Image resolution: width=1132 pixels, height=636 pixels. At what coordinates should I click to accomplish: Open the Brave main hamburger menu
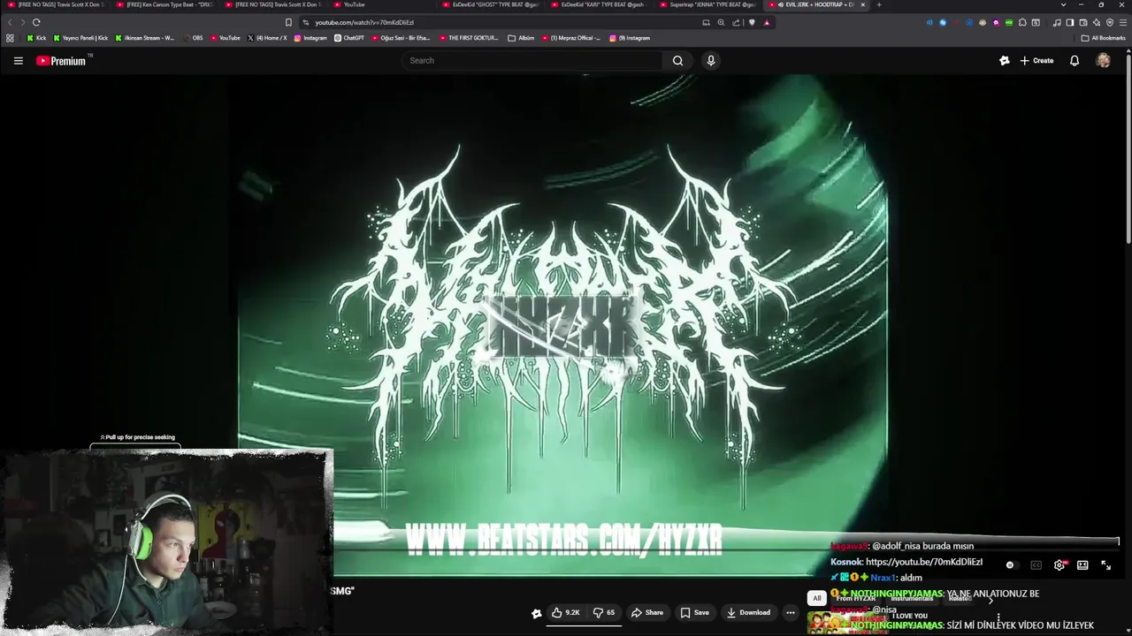(x=1122, y=22)
